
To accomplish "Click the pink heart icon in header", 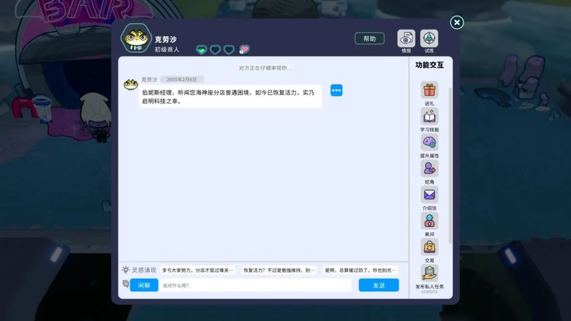I will (x=244, y=50).
